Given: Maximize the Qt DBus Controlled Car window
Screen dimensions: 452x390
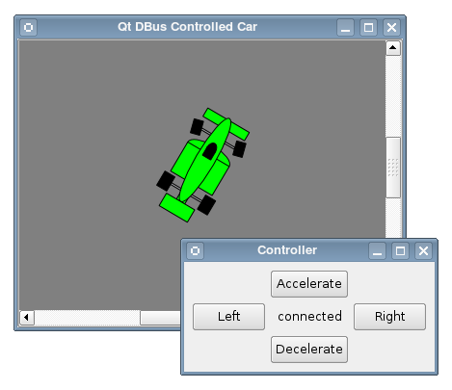Looking at the screenshot, I should [368, 27].
